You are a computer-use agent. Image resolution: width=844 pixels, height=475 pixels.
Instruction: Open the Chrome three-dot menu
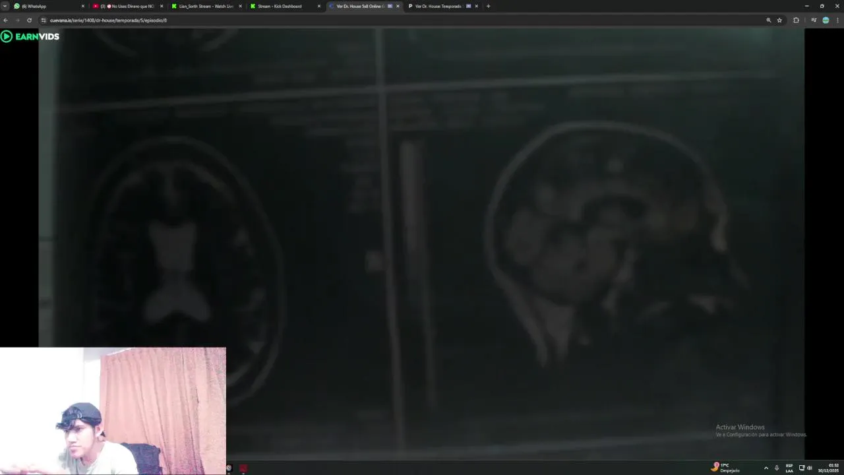pos(837,20)
